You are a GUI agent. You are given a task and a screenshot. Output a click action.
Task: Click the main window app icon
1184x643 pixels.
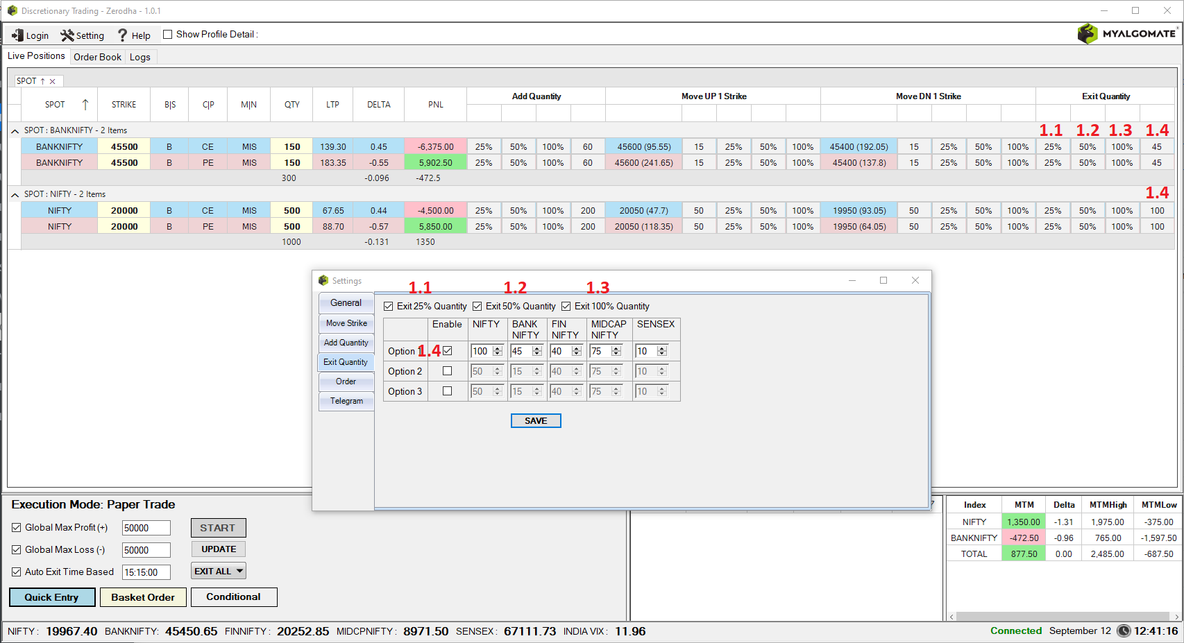click(x=12, y=11)
